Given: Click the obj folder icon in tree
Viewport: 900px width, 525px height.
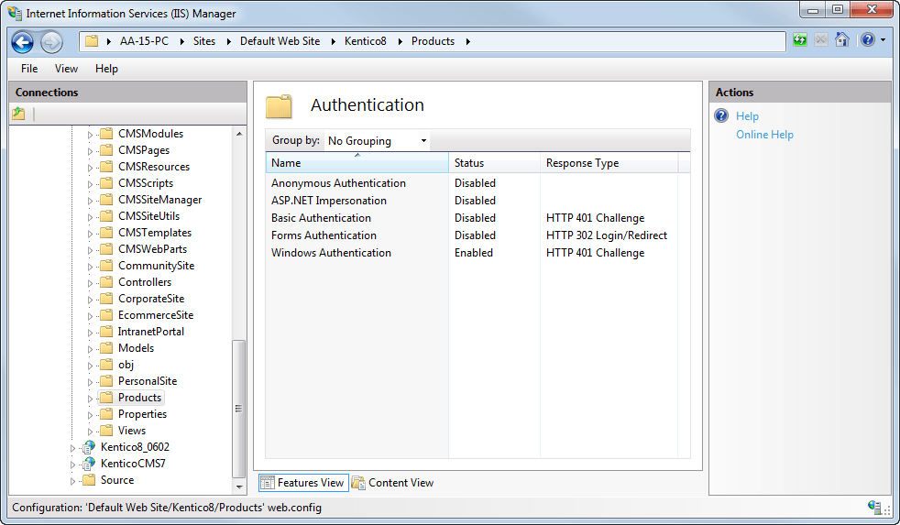Looking at the screenshot, I should 106,365.
